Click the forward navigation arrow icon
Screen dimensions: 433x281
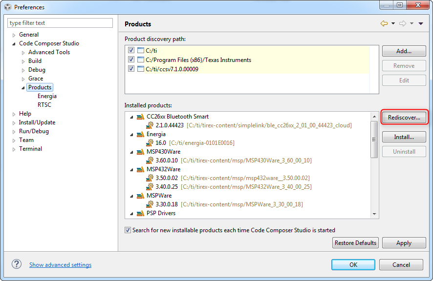pos(403,24)
